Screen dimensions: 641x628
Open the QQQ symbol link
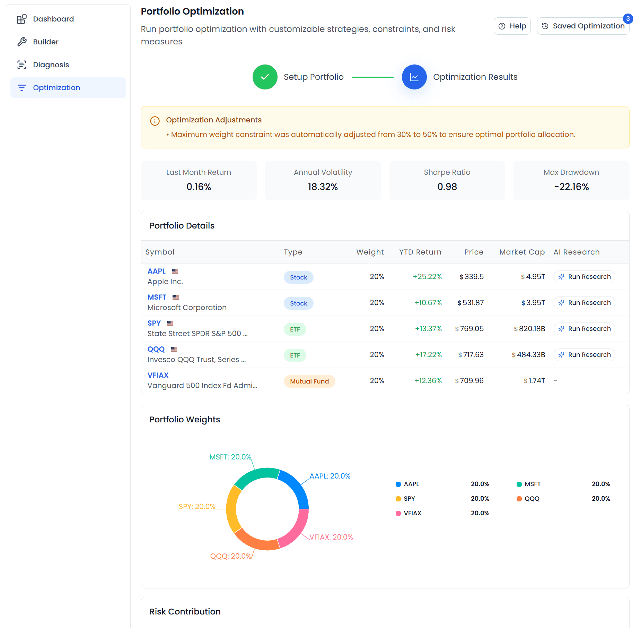(x=156, y=349)
